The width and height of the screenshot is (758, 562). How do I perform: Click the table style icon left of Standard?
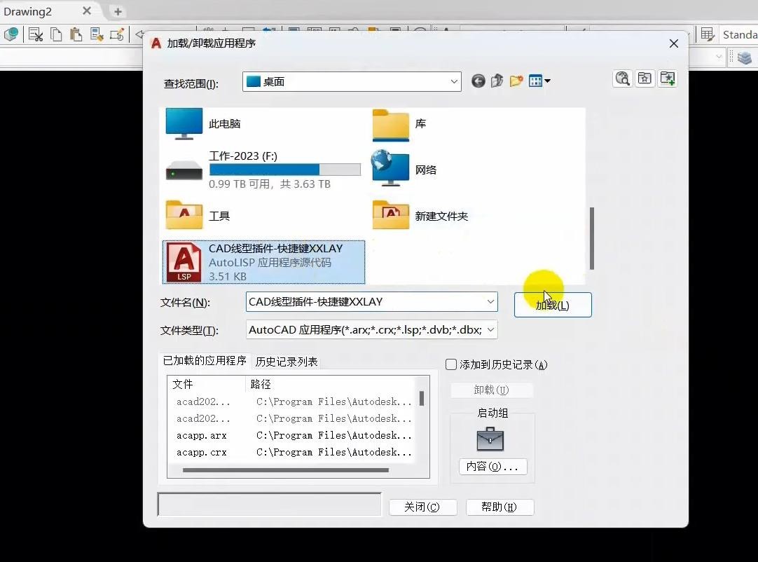pos(708,34)
